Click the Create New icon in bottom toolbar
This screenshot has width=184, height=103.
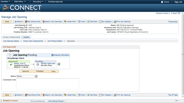pos(65,95)
